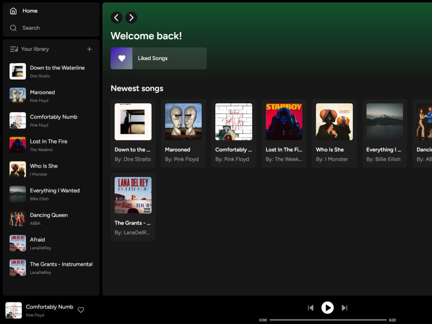This screenshot has height=324, width=432.
Task: Skip to the previous track
Action: click(x=311, y=308)
